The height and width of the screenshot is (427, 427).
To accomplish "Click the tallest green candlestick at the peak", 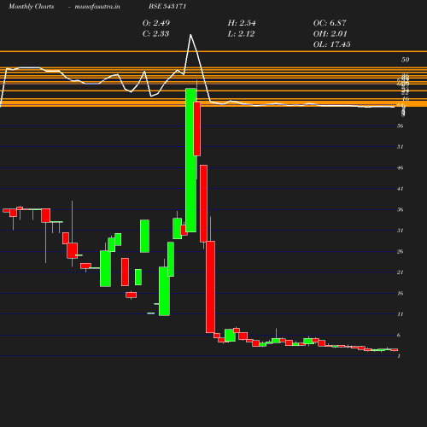I will (x=190, y=161).
